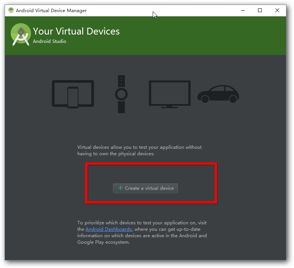This screenshot has width=294, height=268.
Task: Click the Wear smartwatch device icon
Action: (x=121, y=94)
